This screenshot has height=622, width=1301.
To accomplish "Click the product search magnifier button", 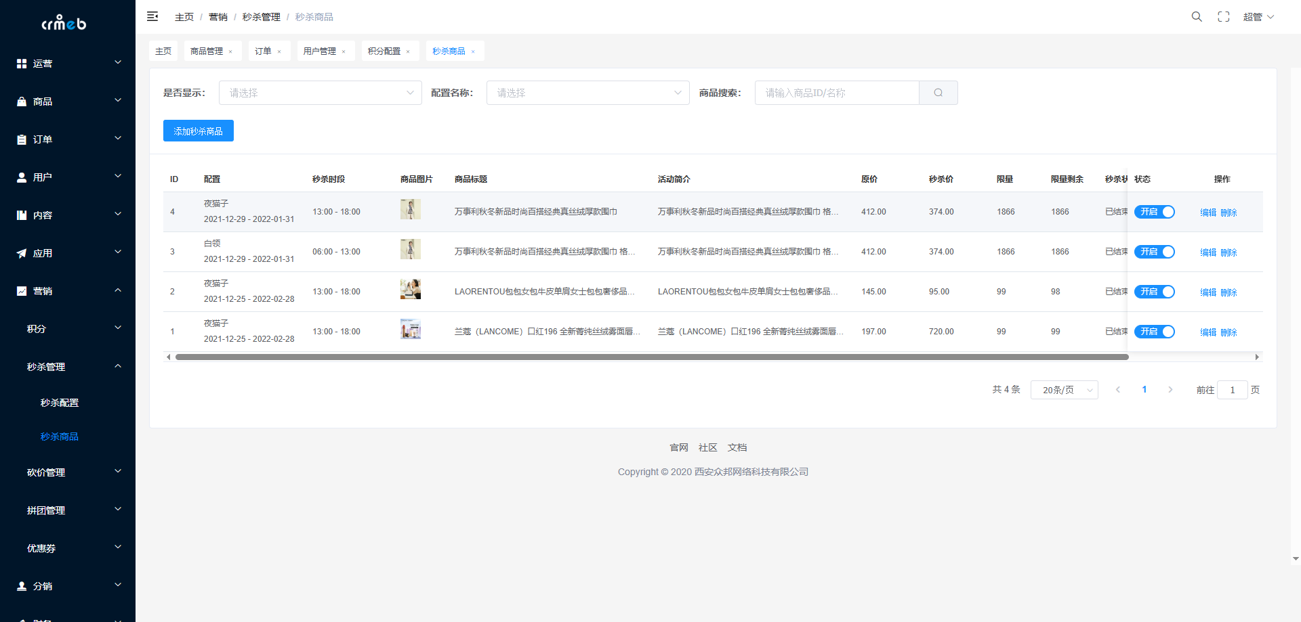I will coord(938,93).
